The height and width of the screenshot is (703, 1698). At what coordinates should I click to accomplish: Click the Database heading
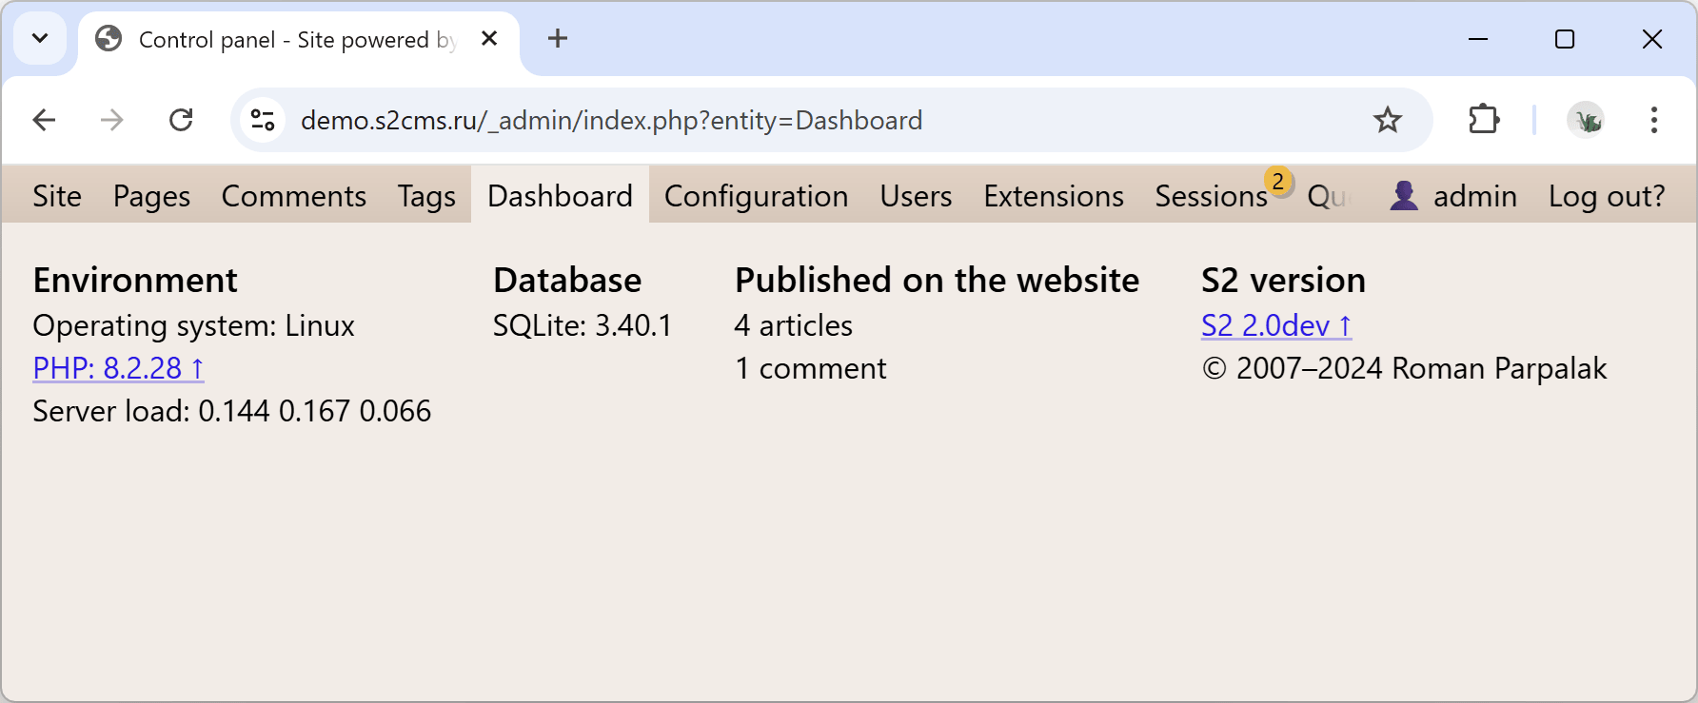[567, 280]
